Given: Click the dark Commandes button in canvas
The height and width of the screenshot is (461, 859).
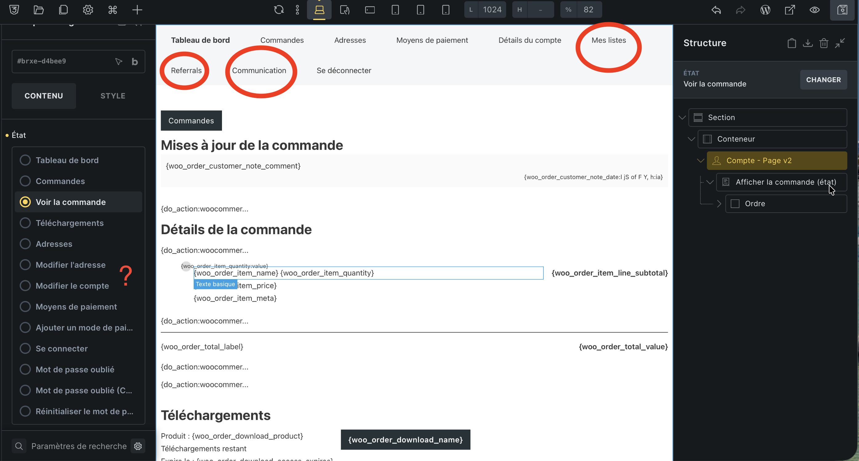Looking at the screenshot, I should [191, 121].
